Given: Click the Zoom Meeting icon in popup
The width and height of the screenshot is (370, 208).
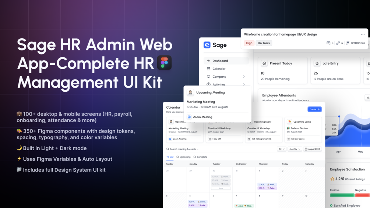Looking at the screenshot, I should click(189, 117).
